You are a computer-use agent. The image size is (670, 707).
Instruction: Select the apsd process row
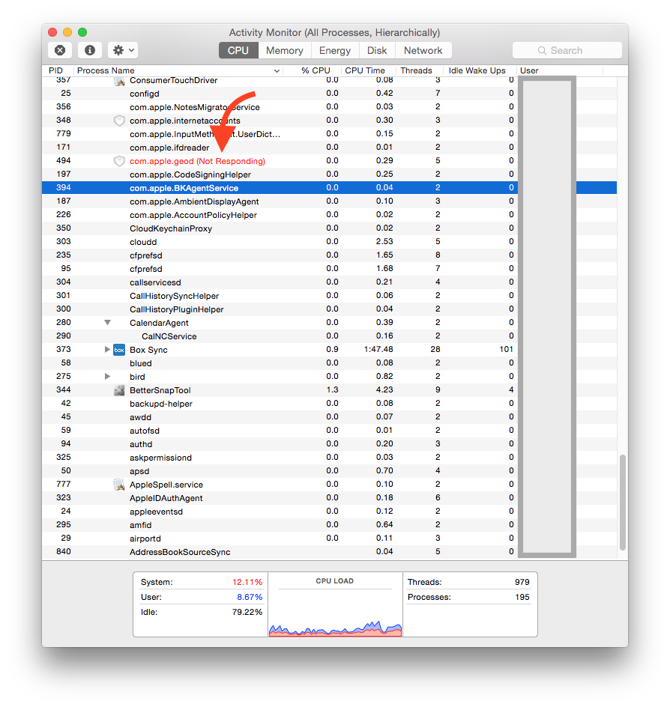click(x=329, y=471)
